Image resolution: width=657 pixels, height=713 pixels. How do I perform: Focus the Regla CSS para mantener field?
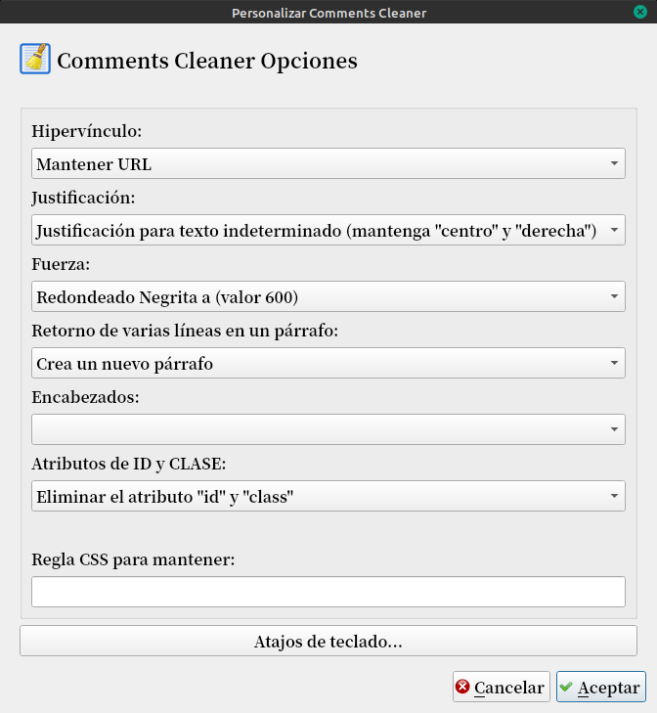pos(328,592)
